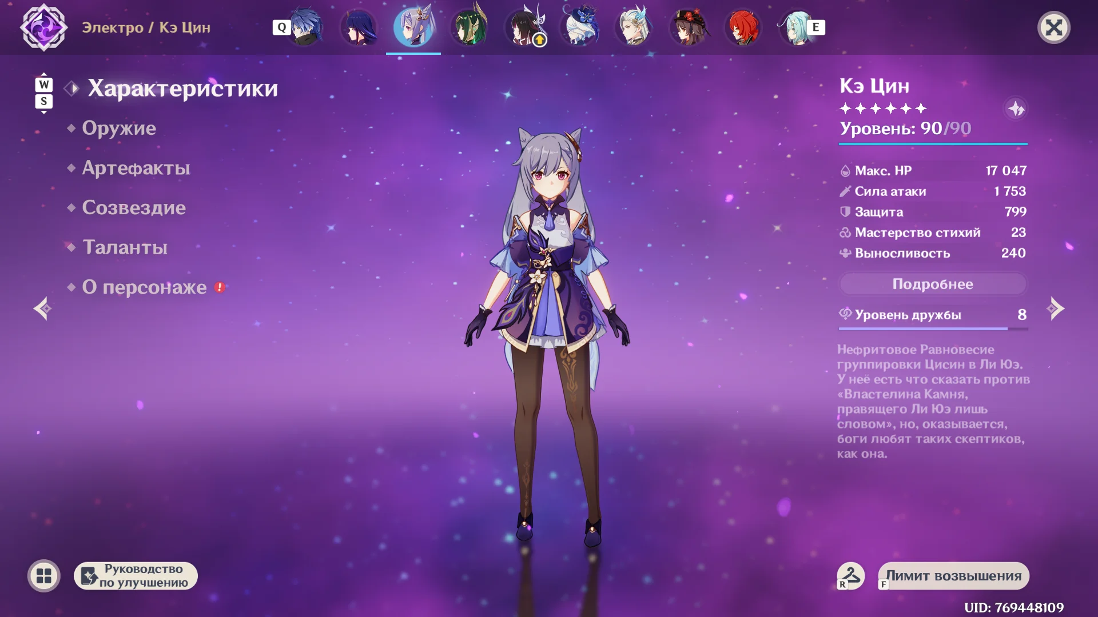Click the Уровень дружбы row
Screen dimensions: 1098x617
933,315
